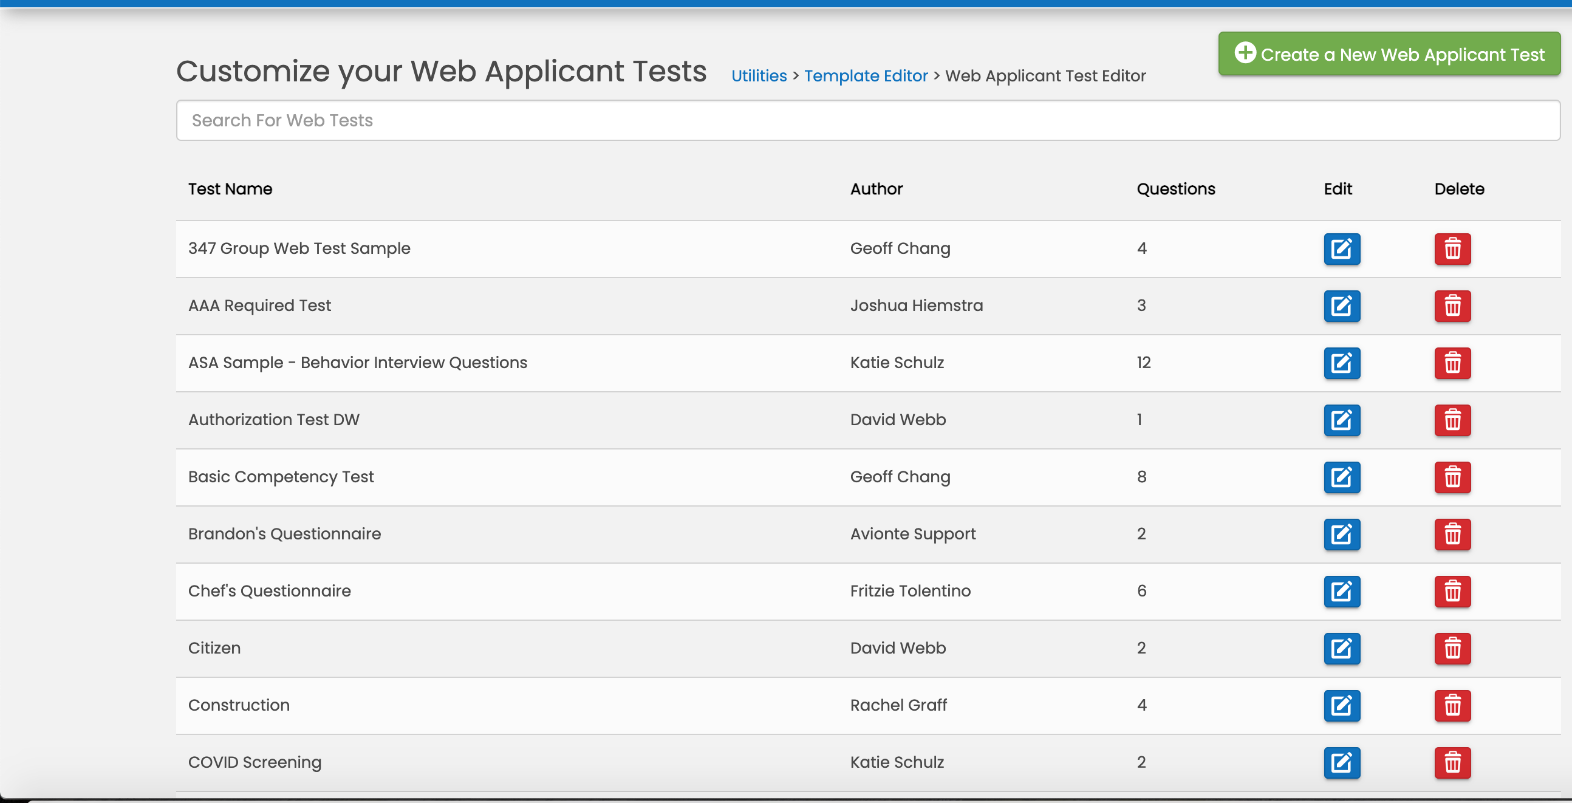Delete Brandon's Questionnaire test
Image resolution: width=1572 pixels, height=803 pixels.
pos(1452,535)
